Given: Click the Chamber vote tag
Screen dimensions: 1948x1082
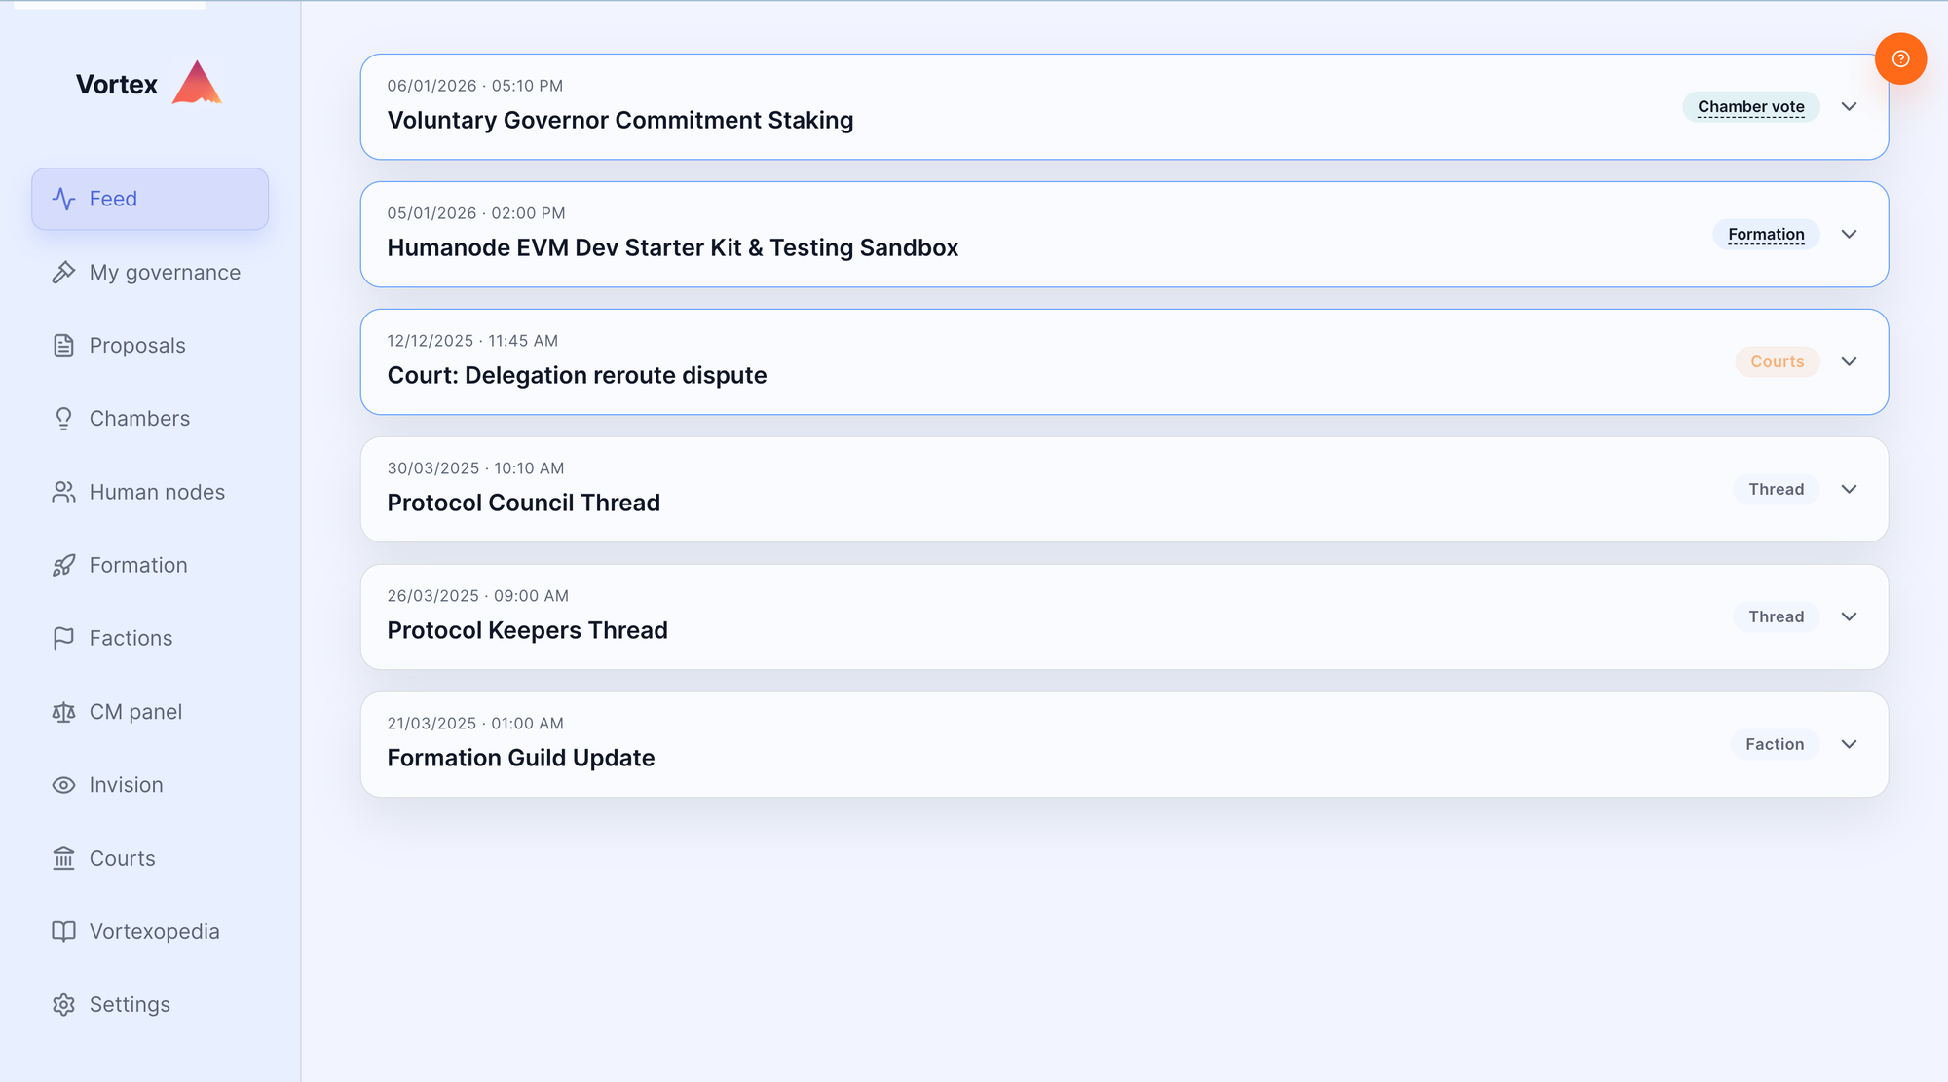Looking at the screenshot, I should pos(1750,106).
